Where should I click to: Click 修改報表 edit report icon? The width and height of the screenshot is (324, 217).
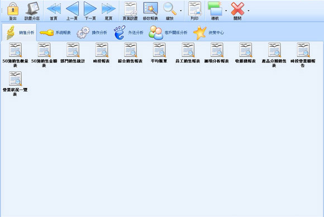pyautogui.click(x=151, y=11)
